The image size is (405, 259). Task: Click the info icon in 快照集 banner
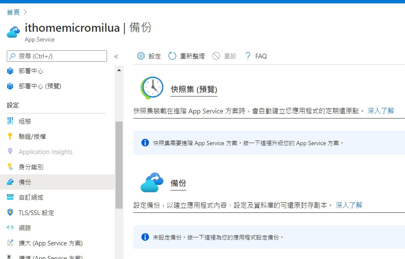145,143
